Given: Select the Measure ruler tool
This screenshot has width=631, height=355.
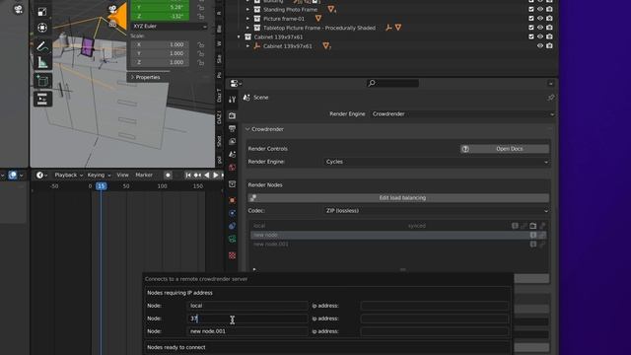Looking at the screenshot, I should coord(42,62).
